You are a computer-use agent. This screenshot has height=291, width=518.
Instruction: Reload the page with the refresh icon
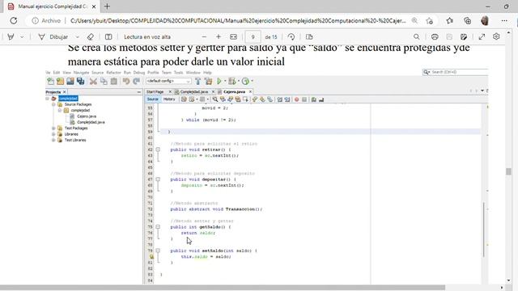tap(14, 20)
